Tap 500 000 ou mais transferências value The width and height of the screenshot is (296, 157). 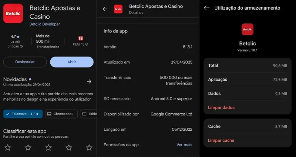point(176,80)
